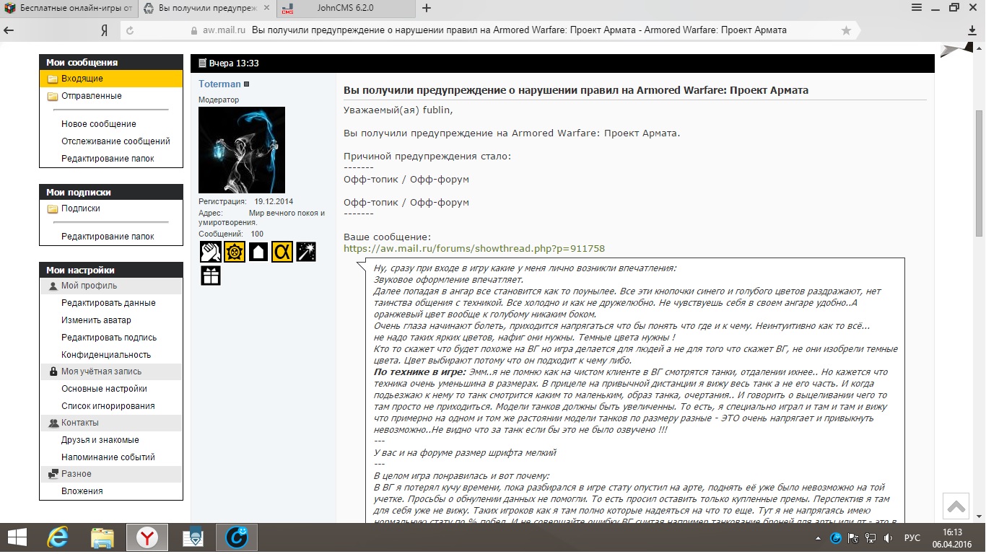The width and height of the screenshot is (986, 554).
Task: Click the wrench-in-hand badge under Toterman's profile
Action: click(210, 251)
